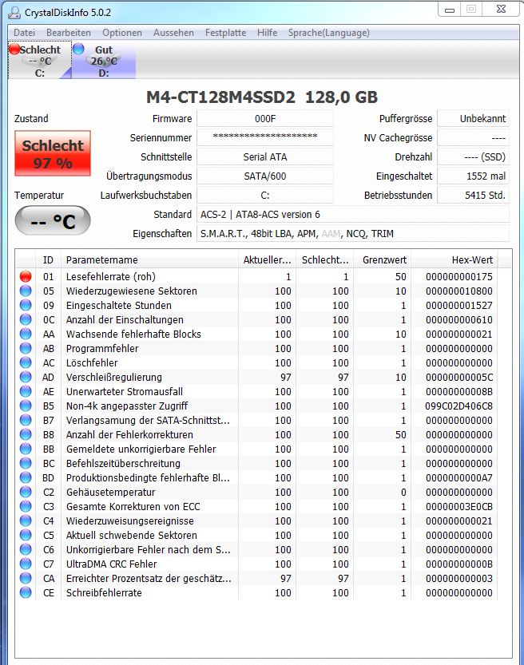Click the blue status icon for row CA Erreichter Prozentsatz
Image resolution: width=524 pixels, height=665 pixels.
(x=26, y=579)
